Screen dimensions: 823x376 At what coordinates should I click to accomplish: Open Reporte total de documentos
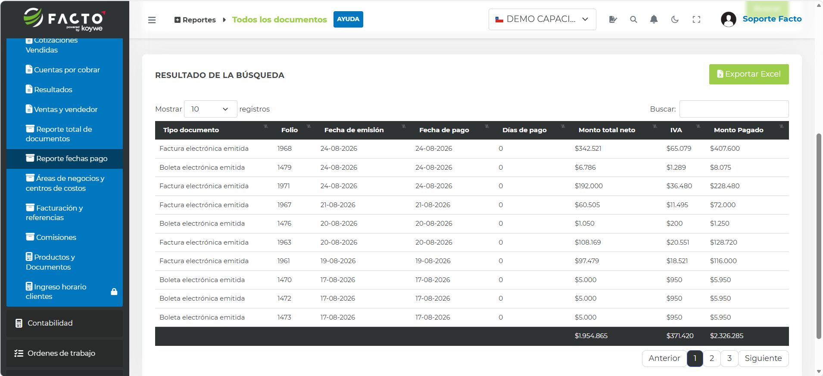(65, 134)
